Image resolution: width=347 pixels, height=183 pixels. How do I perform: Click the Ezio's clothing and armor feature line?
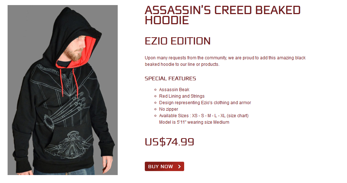coord(205,103)
